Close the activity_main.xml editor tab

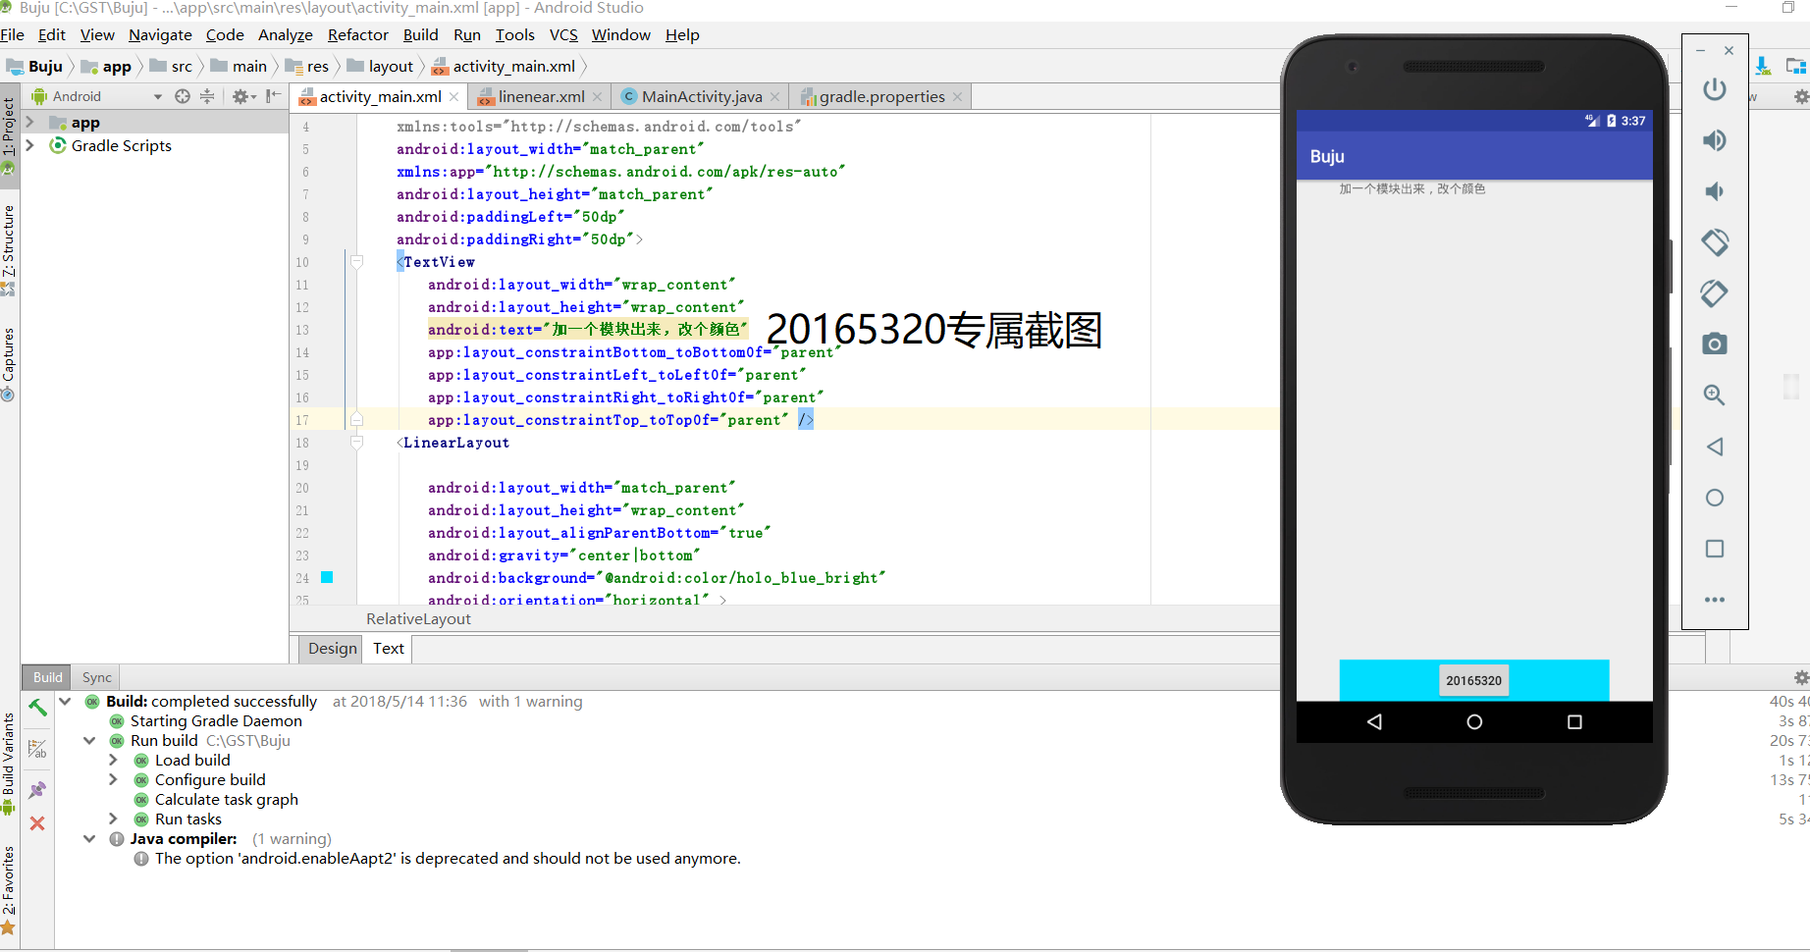[x=454, y=96]
